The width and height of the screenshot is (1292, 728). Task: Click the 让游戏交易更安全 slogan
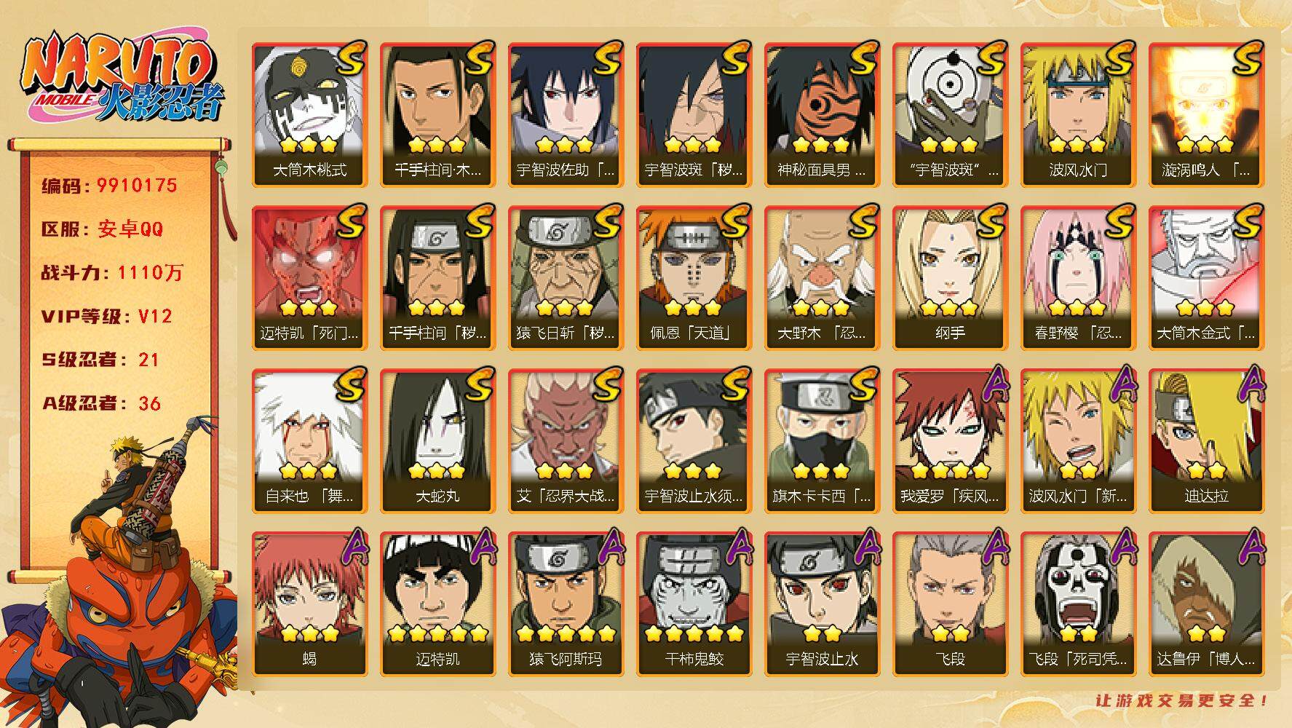[x=1183, y=701]
